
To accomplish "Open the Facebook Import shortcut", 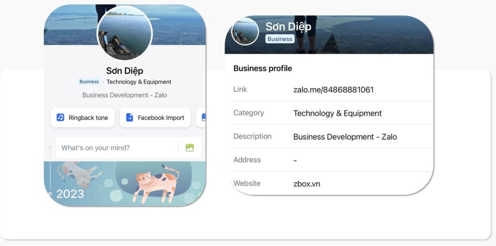I will [155, 117].
